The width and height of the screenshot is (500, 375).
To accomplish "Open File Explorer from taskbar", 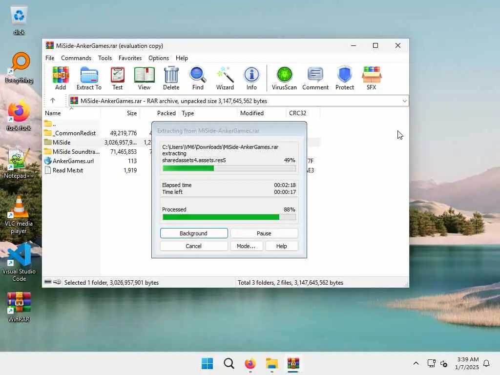I will pyautogui.click(x=272, y=363).
